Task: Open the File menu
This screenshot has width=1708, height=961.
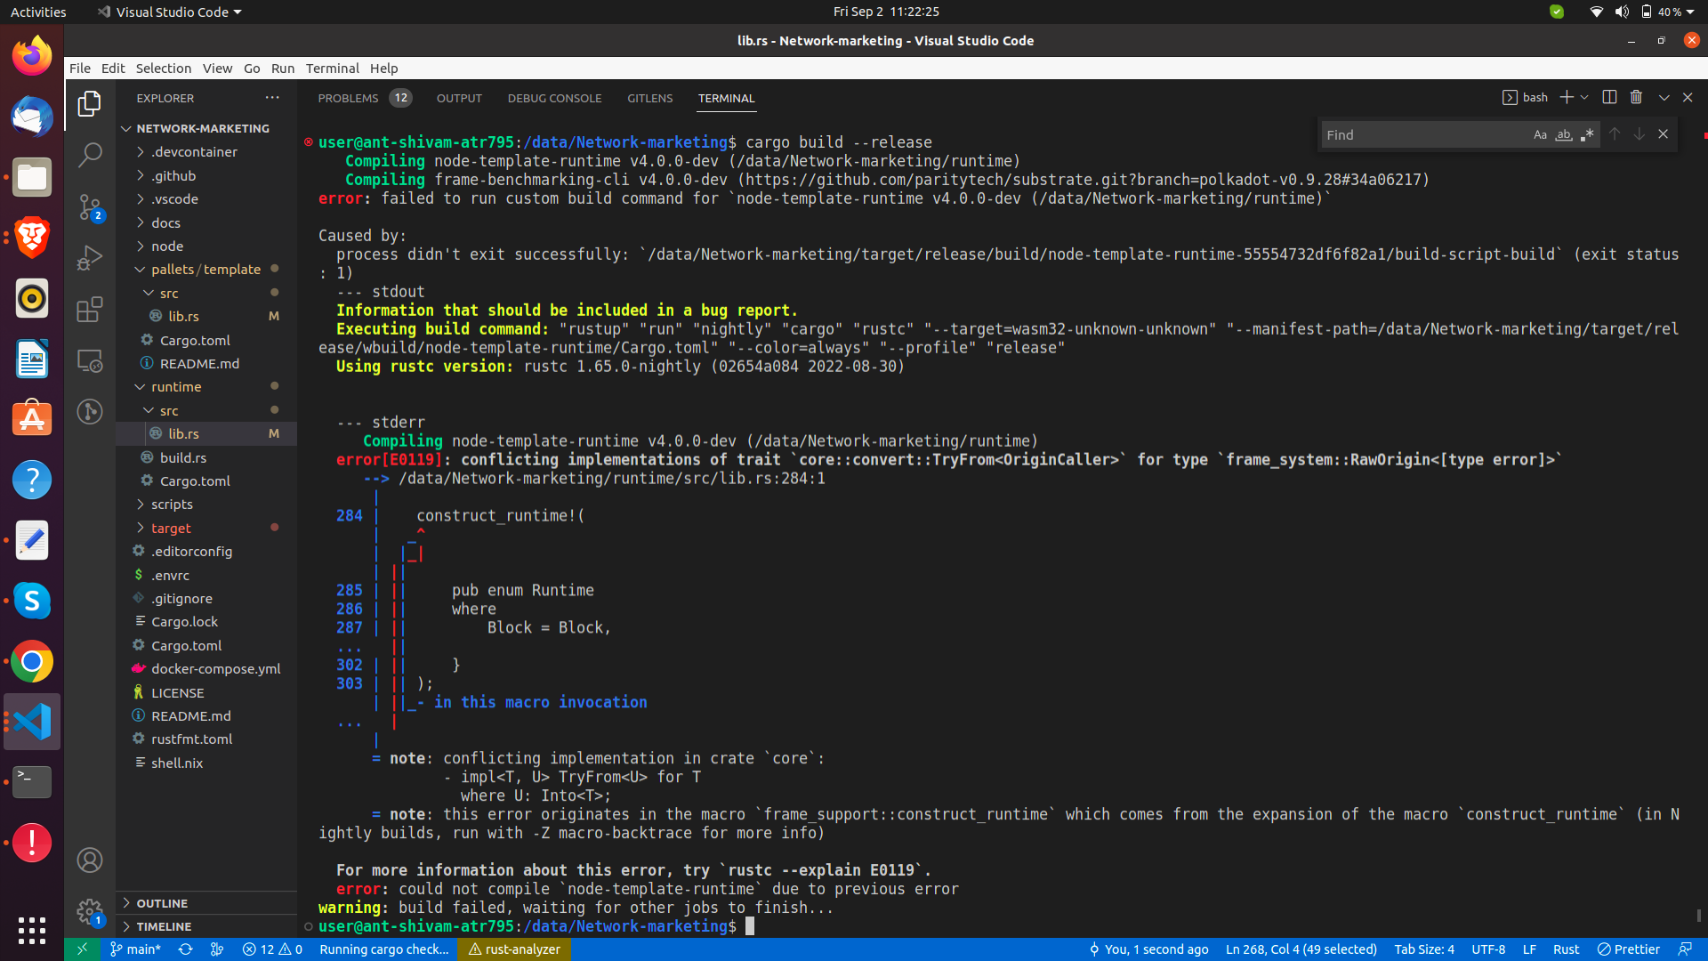Action: click(x=80, y=68)
